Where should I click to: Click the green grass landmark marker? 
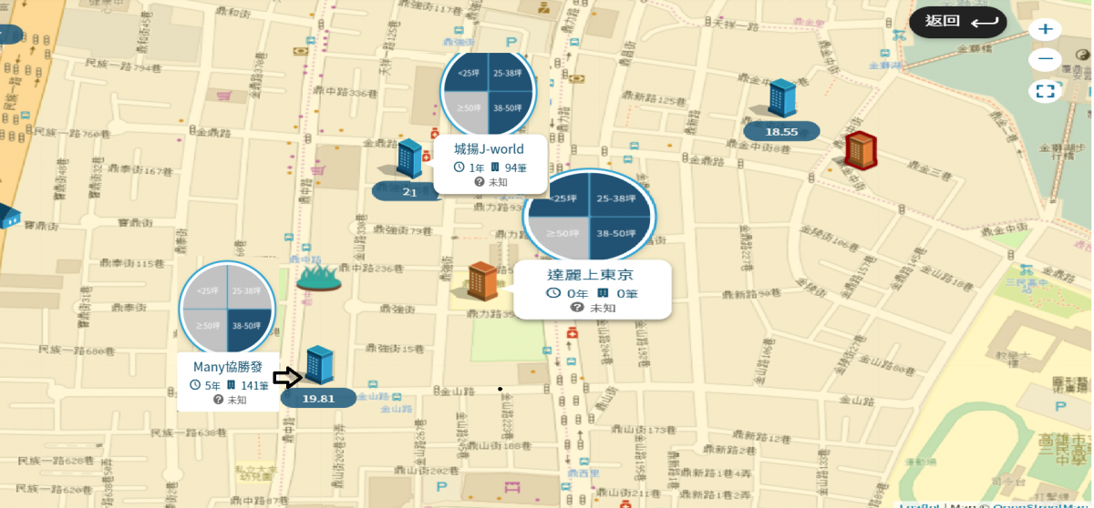coord(319,276)
